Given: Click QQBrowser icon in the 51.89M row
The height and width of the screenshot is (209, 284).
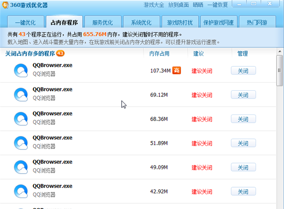Looking at the screenshot, I should pos(21,143).
